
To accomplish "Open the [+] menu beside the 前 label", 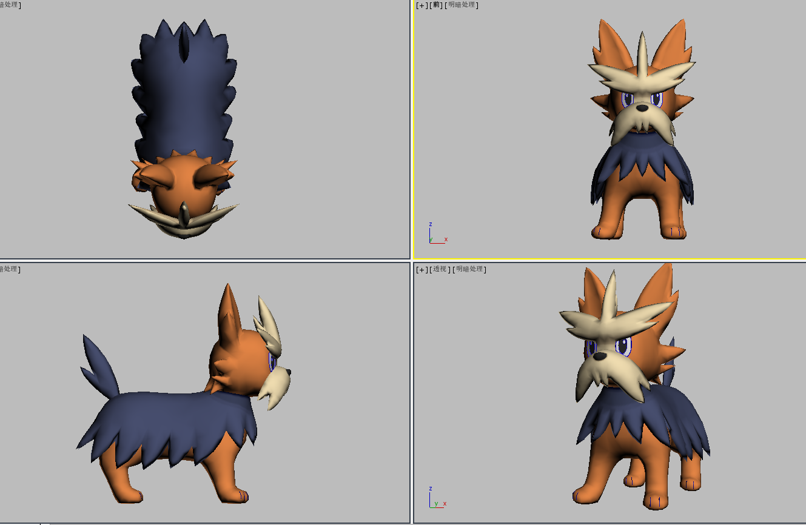I will (x=421, y=5).
